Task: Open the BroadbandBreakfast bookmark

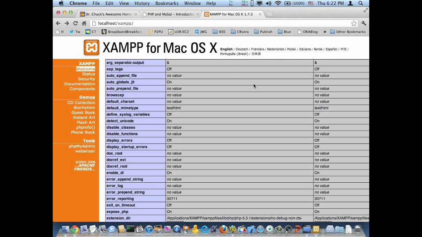Action: (x=122, y=32)
